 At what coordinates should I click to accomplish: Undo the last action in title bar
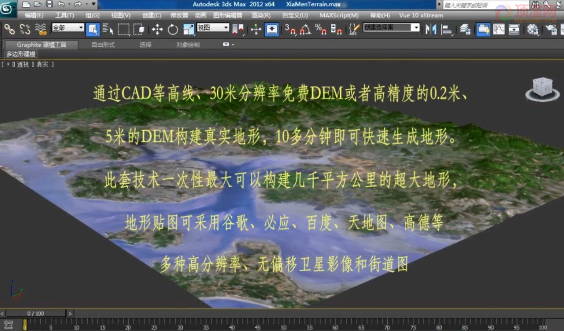click(61, 4)
